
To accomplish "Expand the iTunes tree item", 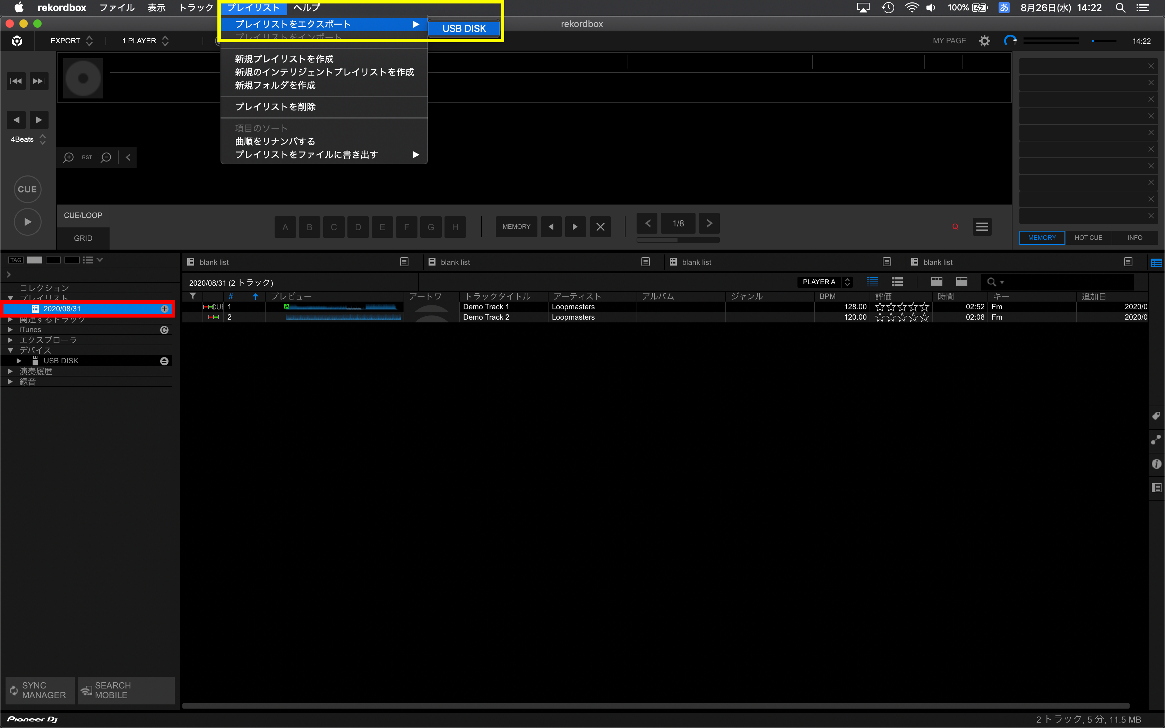I will (10, 330).
